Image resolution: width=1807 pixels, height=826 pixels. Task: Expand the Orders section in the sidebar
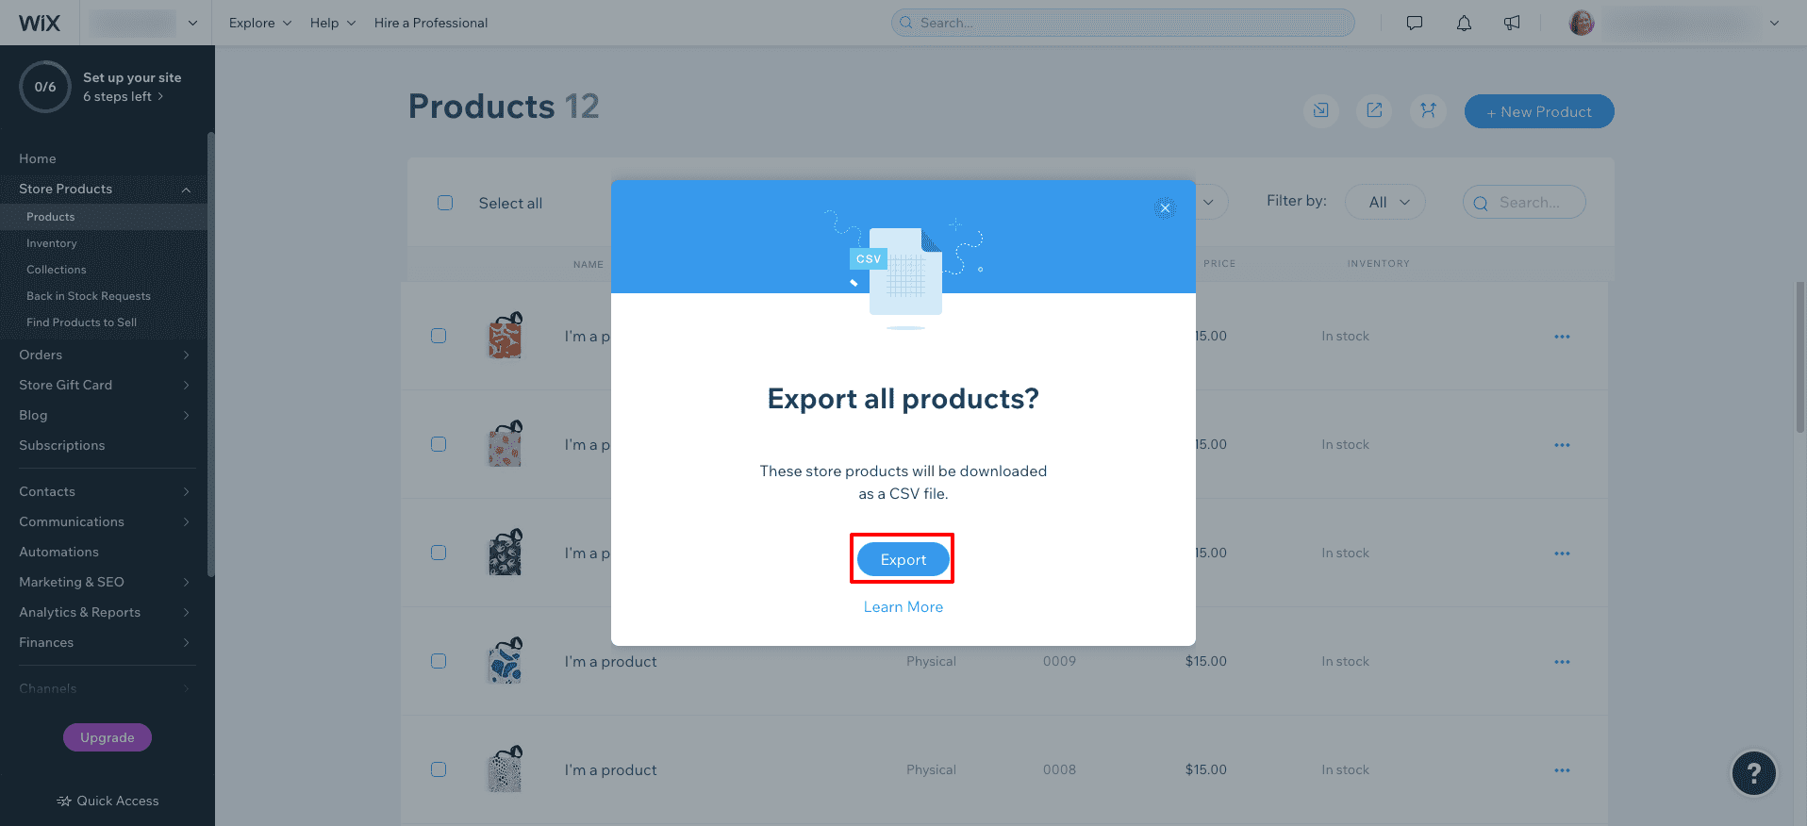[104, 355]
